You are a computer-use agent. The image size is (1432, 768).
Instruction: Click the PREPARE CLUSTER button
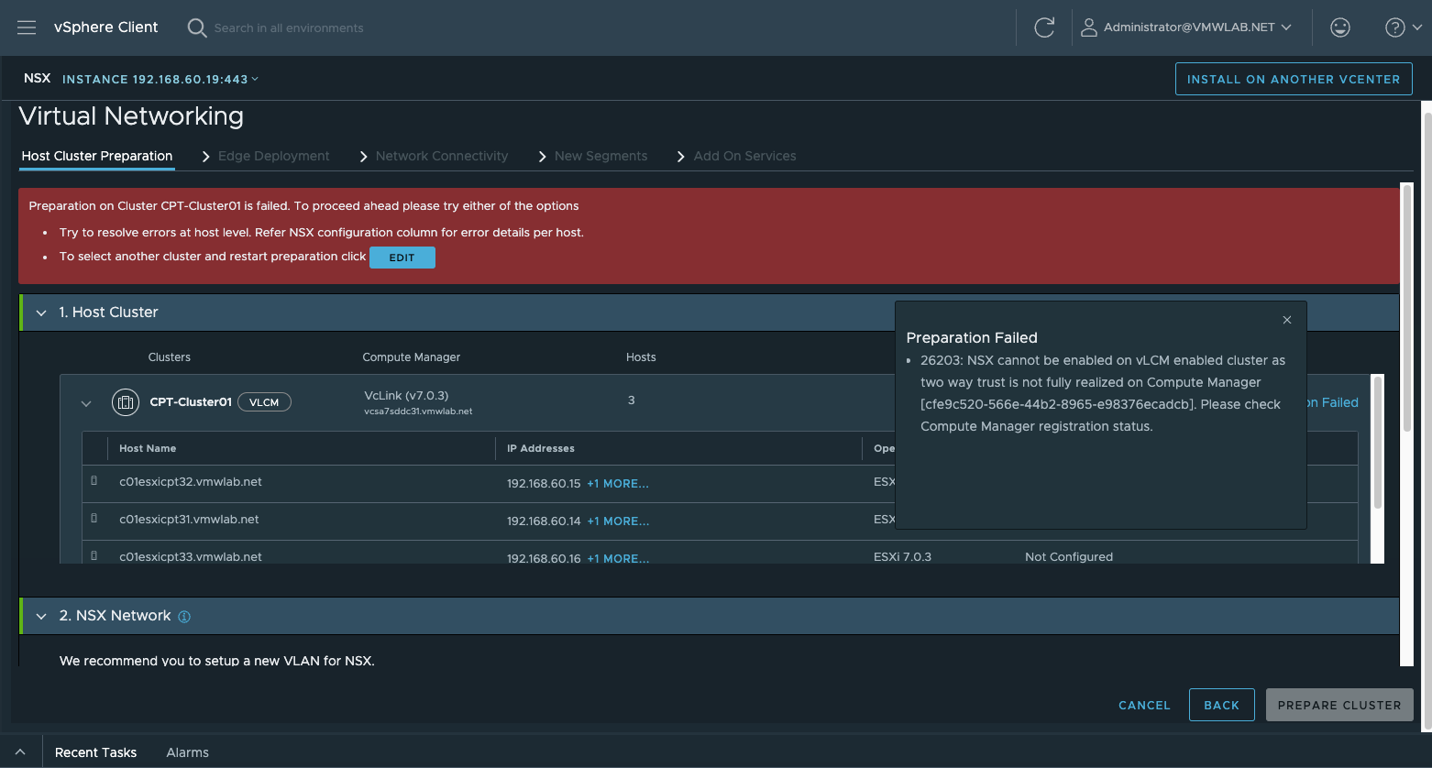(1339, 705)
